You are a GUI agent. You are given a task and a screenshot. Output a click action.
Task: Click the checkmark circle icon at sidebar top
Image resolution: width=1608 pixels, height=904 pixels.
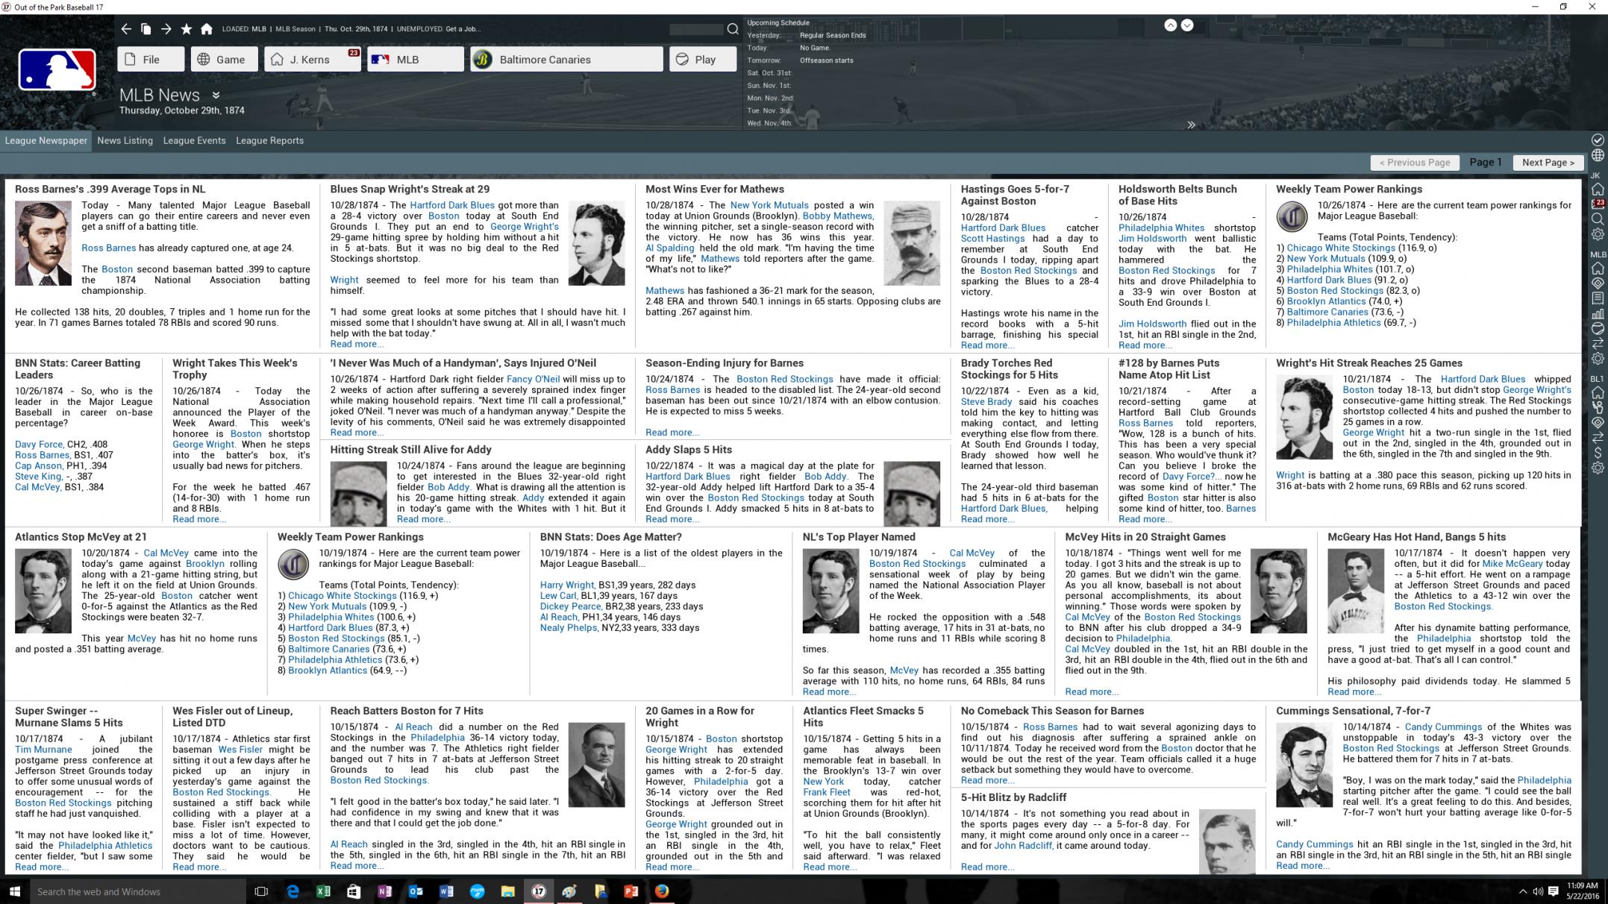tap(1598, 139)
